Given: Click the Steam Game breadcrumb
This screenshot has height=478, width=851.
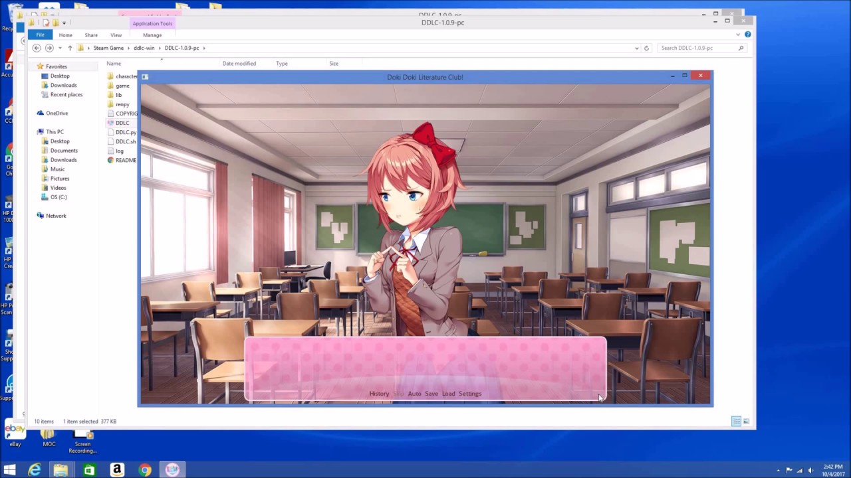Looking at the screenshot, I should coord(108,48).
